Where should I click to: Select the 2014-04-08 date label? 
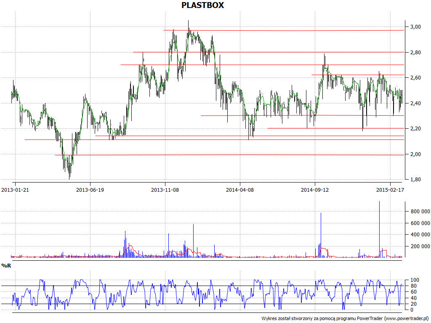point(240,190)
